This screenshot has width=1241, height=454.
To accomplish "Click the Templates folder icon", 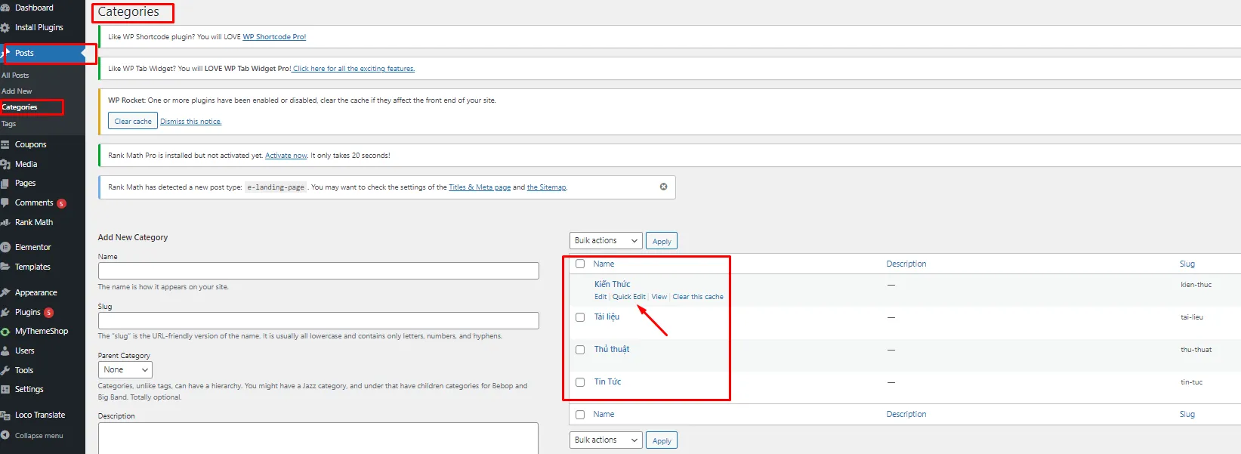I will click(x=5, y=267).
